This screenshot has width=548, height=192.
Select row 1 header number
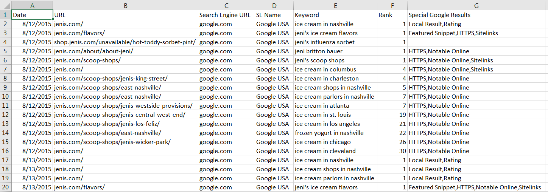tap(5, 15)
